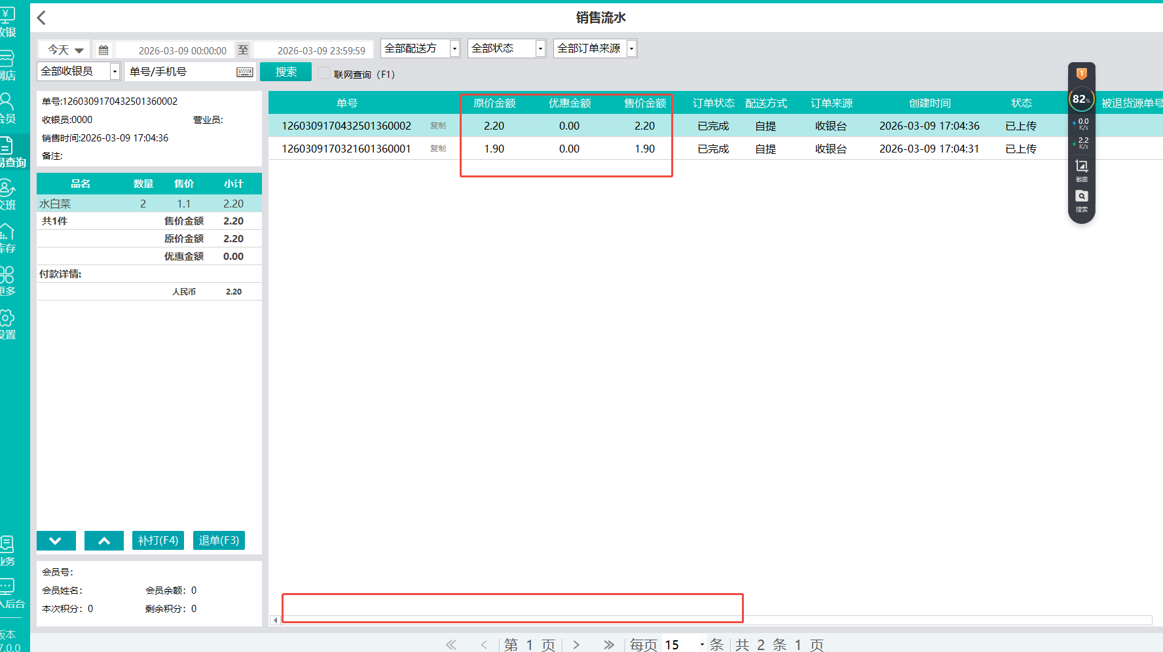Expand the 全部配送方 dropdown
The image size is (1163, 652).
420,48
